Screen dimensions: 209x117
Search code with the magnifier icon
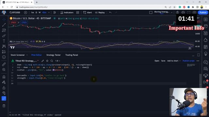[x=52, y=61]
